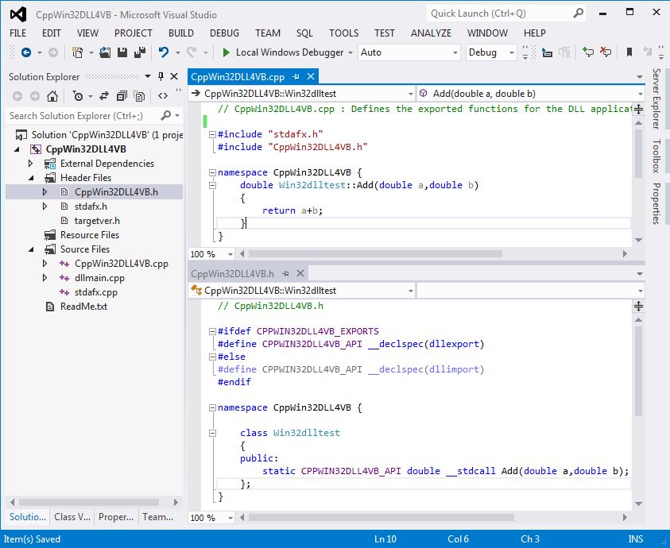670x548 pixels.
Task: Open the Solution Configurations Auto dropdown
Action: coord(409,52)
